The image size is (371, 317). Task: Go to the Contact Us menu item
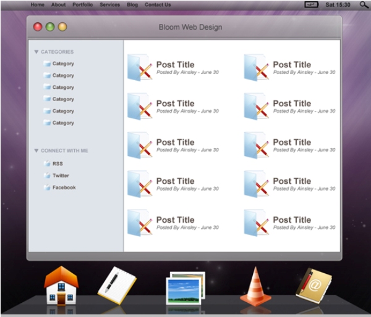tap(157, 4)
